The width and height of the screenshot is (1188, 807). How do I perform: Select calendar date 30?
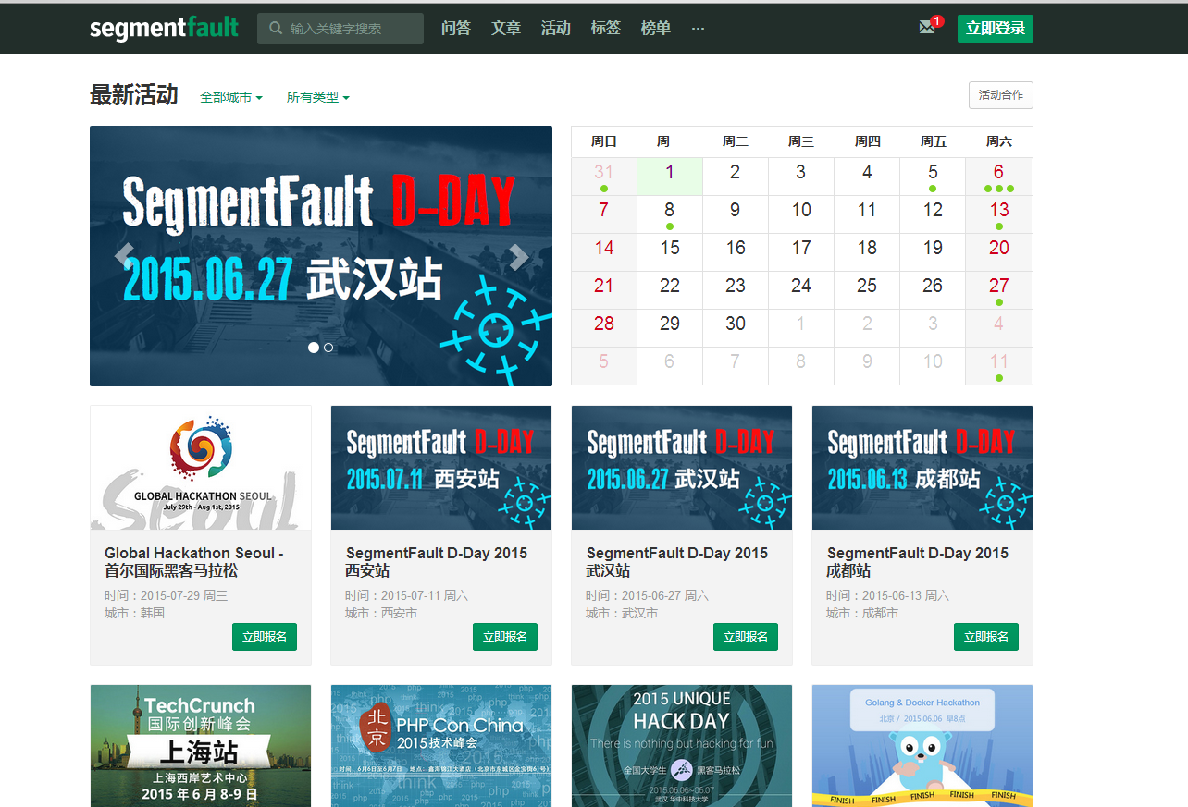[736, 327]
